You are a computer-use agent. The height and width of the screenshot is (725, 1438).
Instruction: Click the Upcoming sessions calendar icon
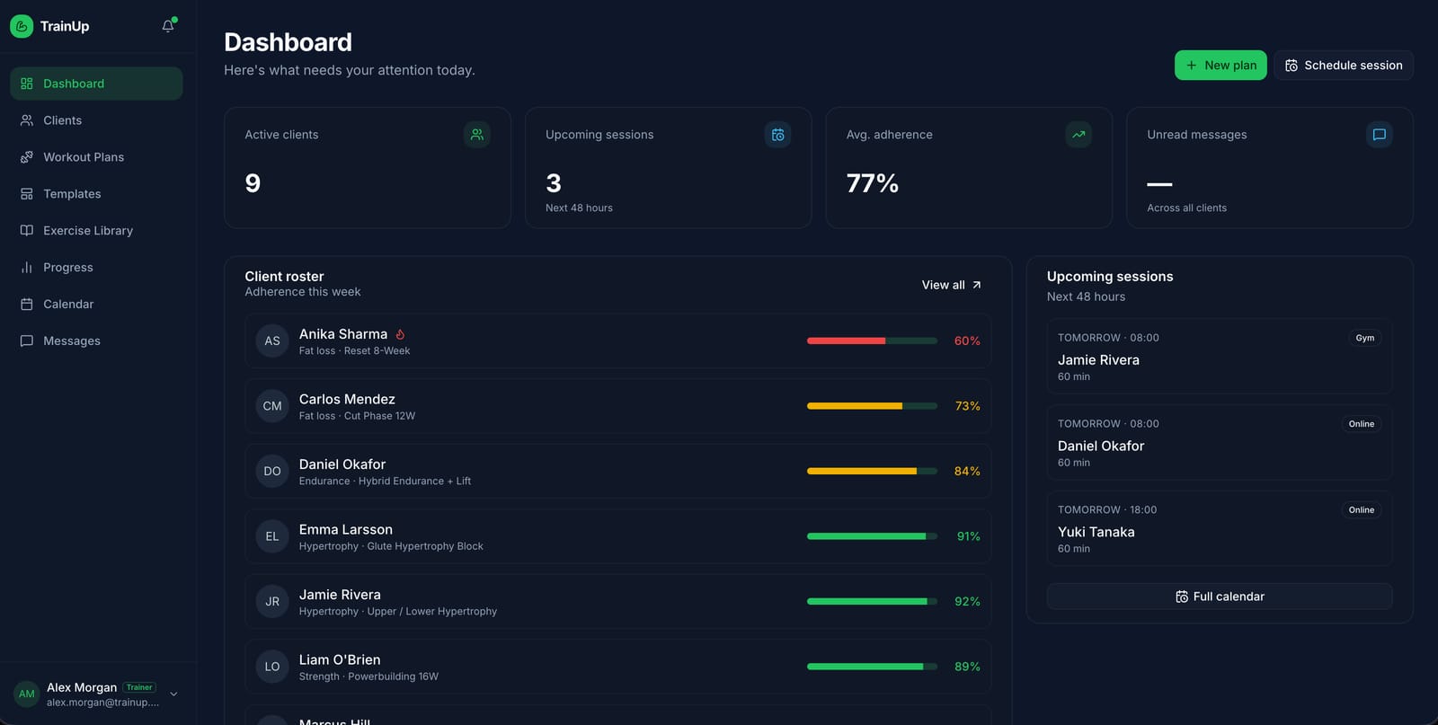(778, 135)
